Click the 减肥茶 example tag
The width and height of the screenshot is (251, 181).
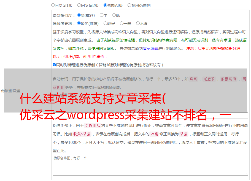pyautogui.click(x=209, y=79)
